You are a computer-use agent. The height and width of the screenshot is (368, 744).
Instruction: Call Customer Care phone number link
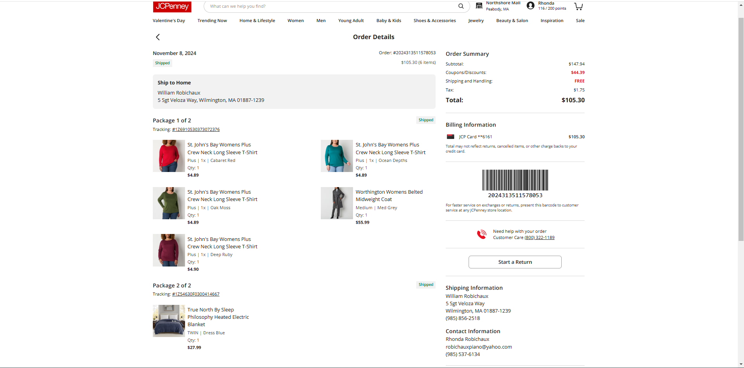pos(540,238)
